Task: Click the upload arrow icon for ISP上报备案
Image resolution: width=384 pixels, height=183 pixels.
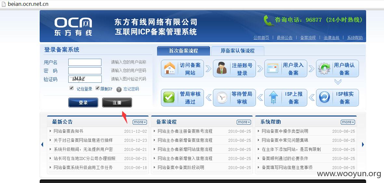Action: tap(273, 98)
